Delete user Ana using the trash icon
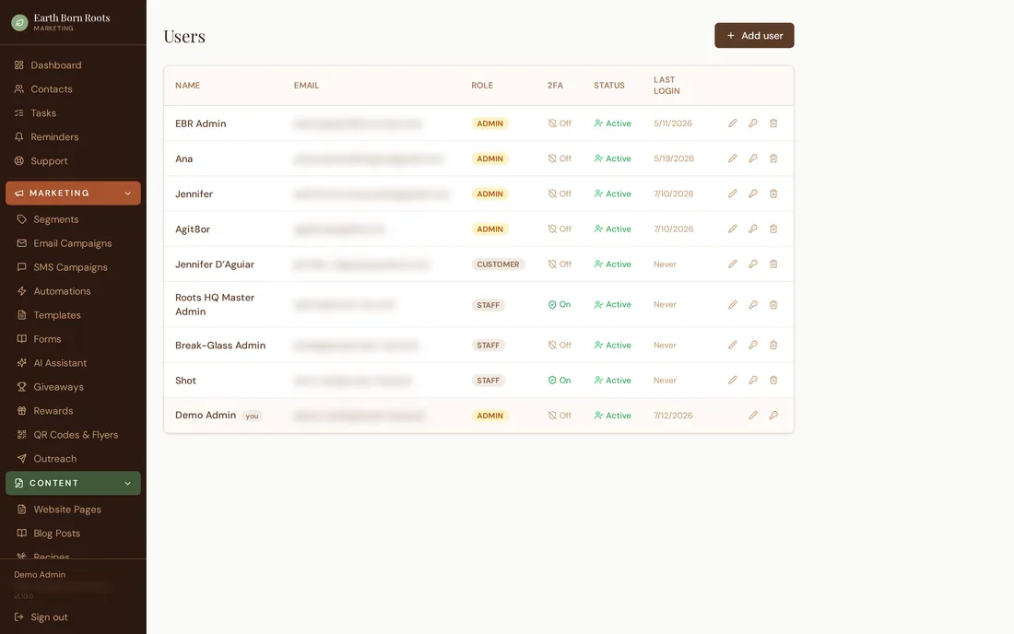 773,158
